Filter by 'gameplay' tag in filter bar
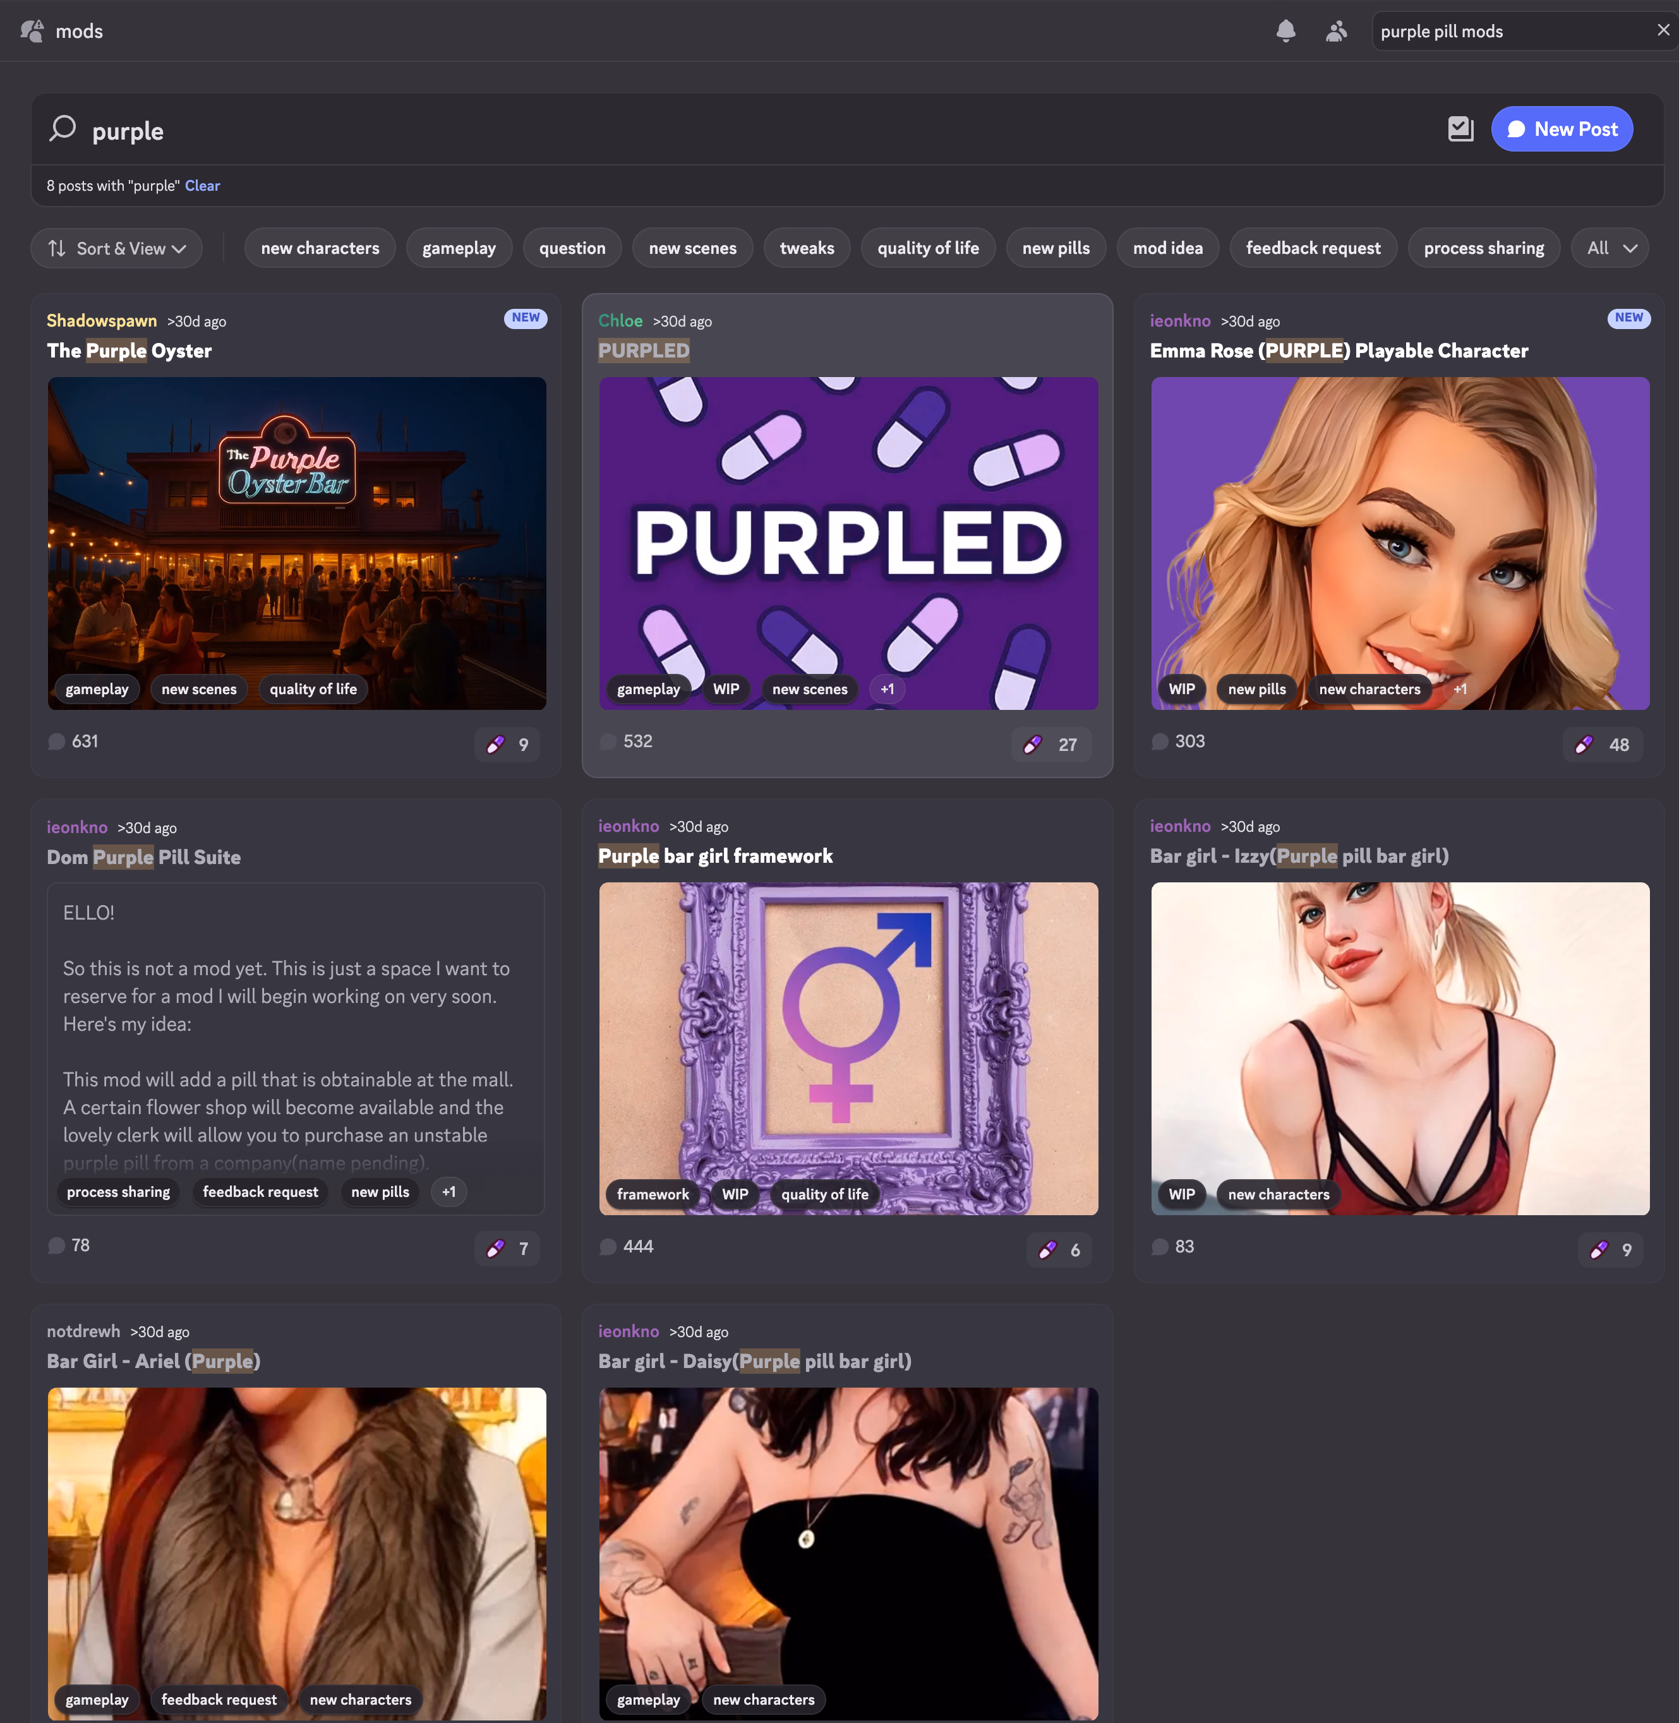Viewport: 1679px width, 1723px height. [459, 249]
